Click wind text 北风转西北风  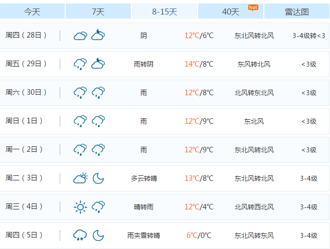point(254,207)
